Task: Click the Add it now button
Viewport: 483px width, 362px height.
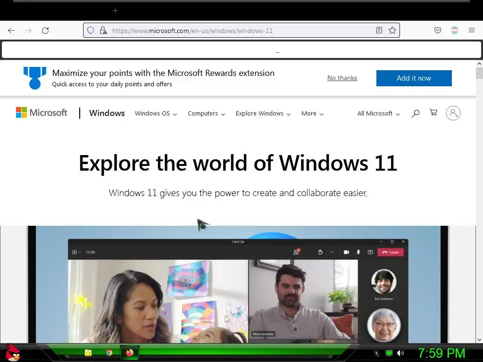Action: (x=414, y=78)
